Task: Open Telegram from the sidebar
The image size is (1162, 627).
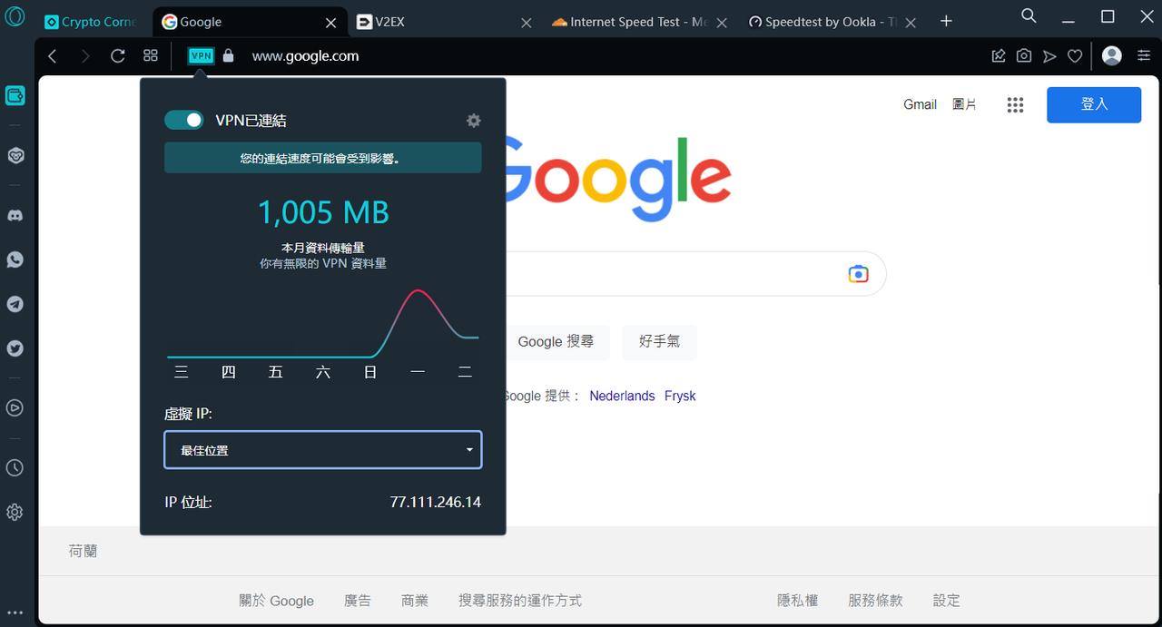Action: (15, 304)
